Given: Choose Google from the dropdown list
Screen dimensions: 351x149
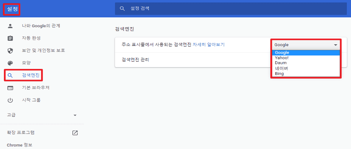Looking at the screenshot, I should click(306, 53).
